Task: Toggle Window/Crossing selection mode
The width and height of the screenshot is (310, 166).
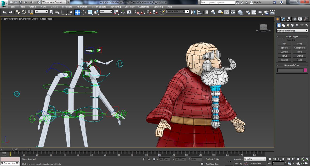Action: coord(70,12)
